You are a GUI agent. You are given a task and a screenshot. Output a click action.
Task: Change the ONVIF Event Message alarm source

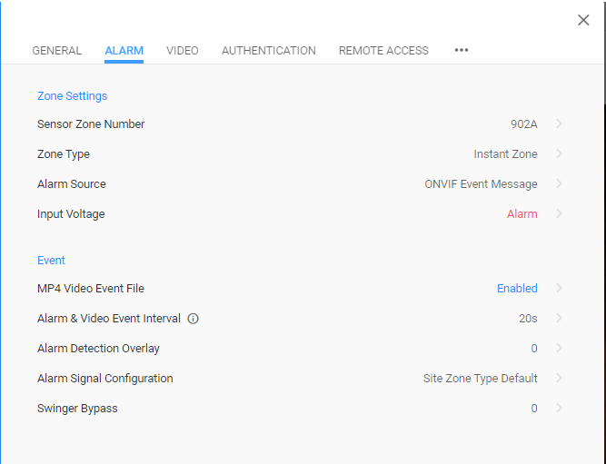click(x=481, y=184)
